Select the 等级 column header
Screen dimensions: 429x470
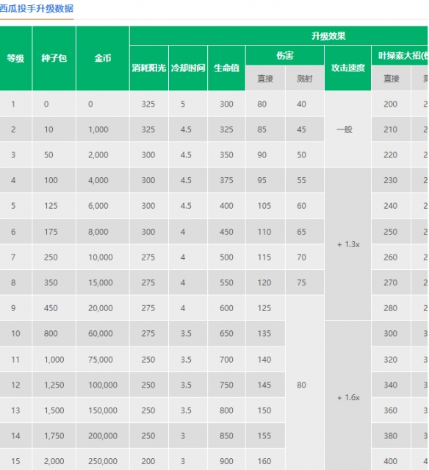[x=15, y=58]
